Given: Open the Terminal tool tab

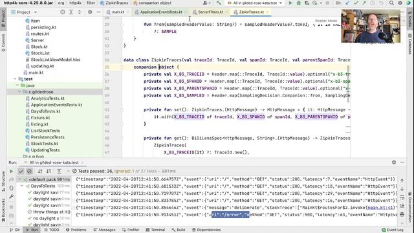Looking at the screenshot, I should (x=155, y=230).
